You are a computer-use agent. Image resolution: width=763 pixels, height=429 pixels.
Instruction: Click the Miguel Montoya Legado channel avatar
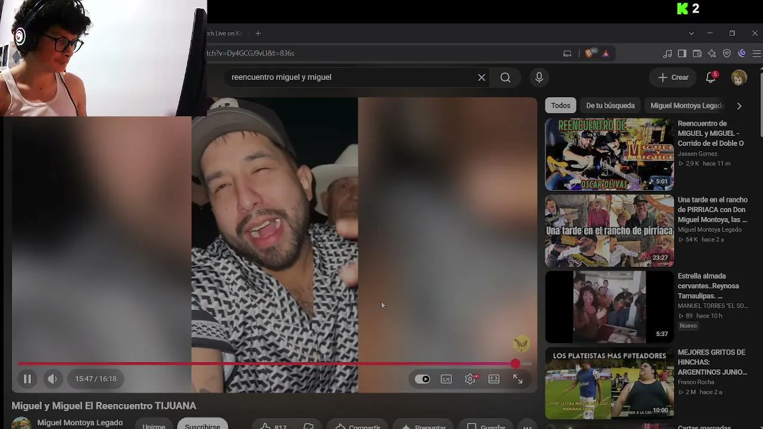pos(21,424)
